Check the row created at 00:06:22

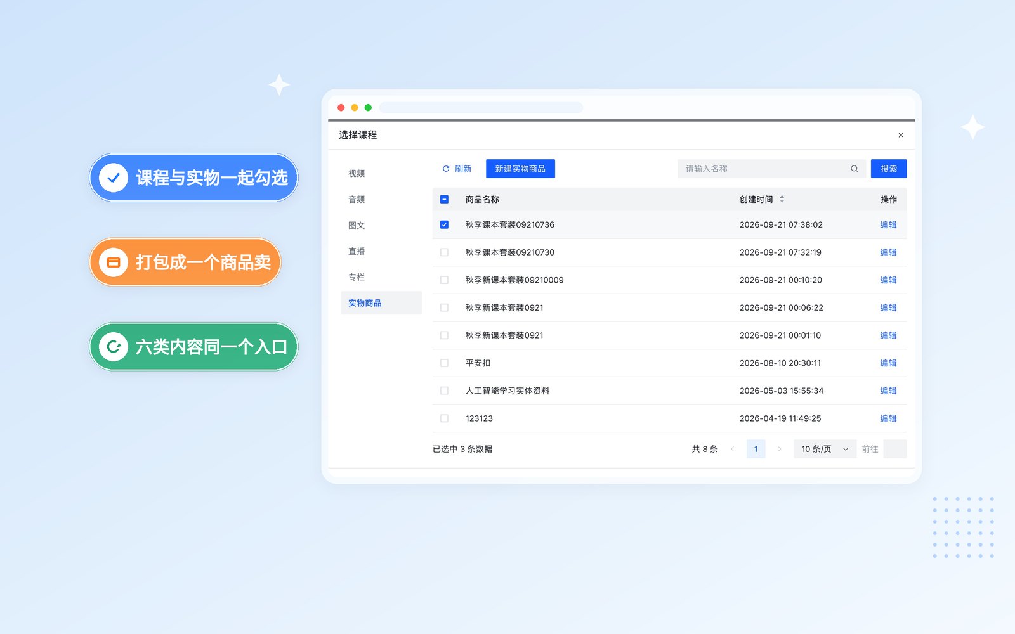pyautogui.click(x=444, y=307)
